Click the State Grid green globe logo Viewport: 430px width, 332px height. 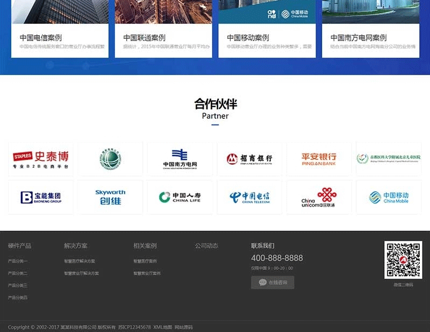110,159
